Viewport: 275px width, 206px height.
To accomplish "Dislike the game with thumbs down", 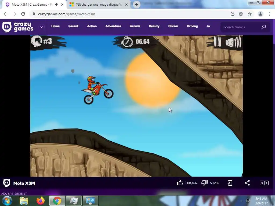I will [204, 183].
